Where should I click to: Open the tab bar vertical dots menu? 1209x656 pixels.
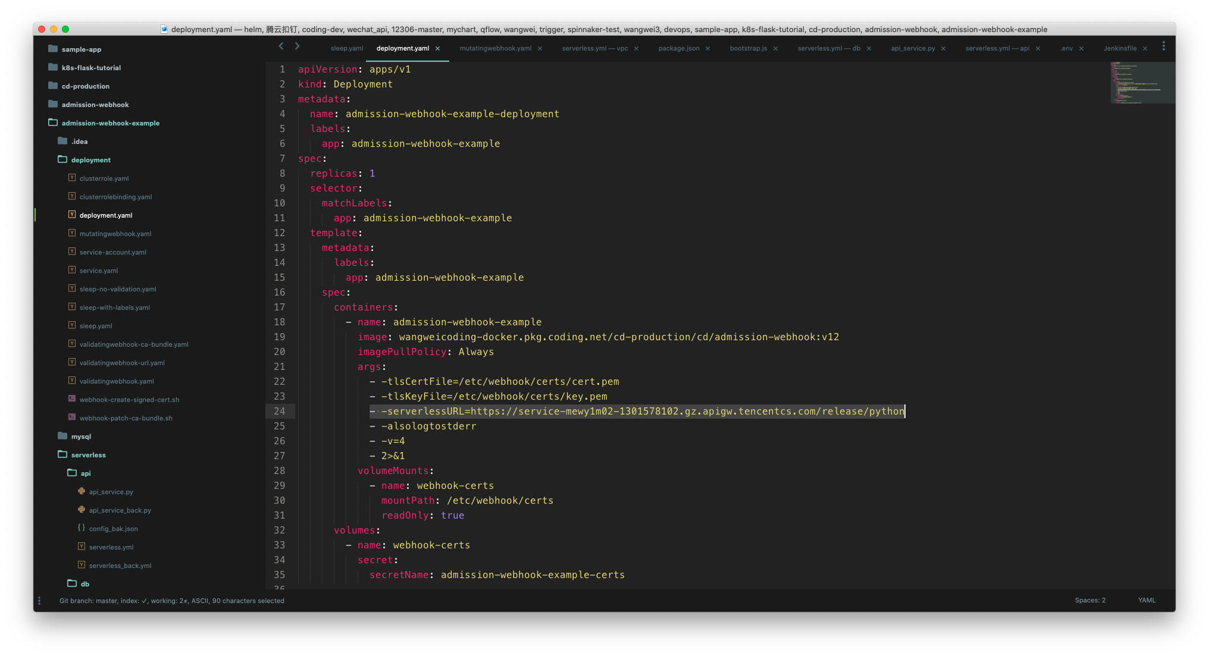[1163, 46]
